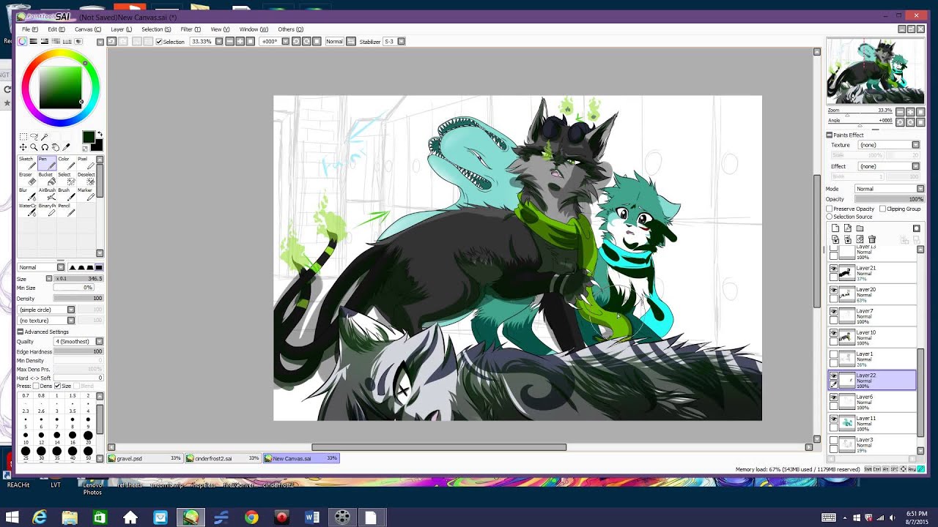This screenshot has width=938, height=527.
Task: Adjust the brush Density slider
Action: point(78,299)
